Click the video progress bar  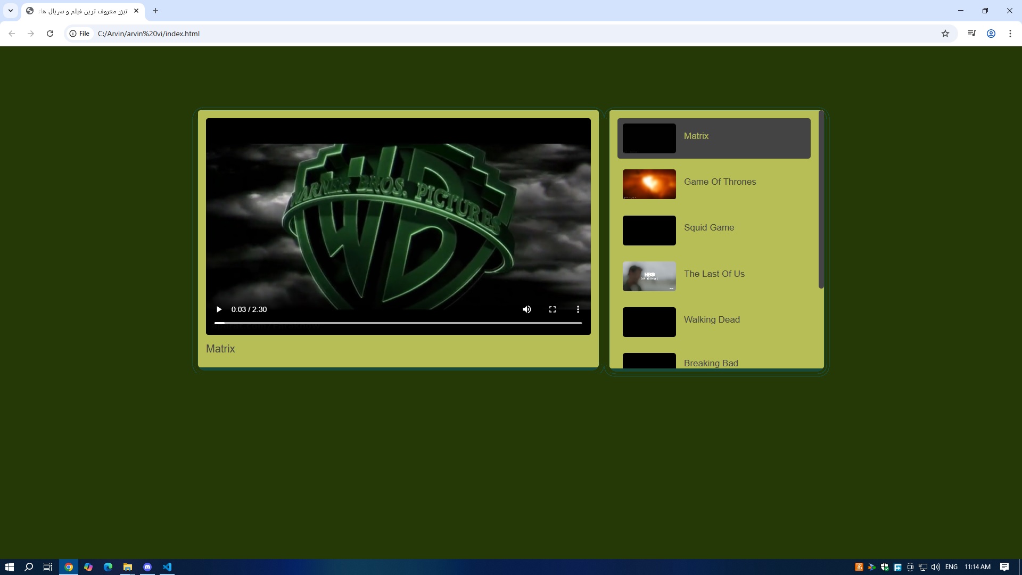pyautogui.click(x=398, y=323)
